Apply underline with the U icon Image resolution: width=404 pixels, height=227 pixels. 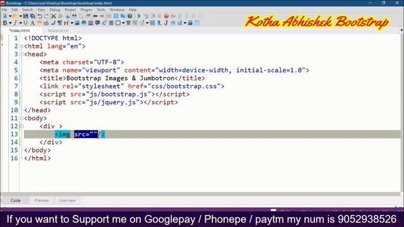25,23
